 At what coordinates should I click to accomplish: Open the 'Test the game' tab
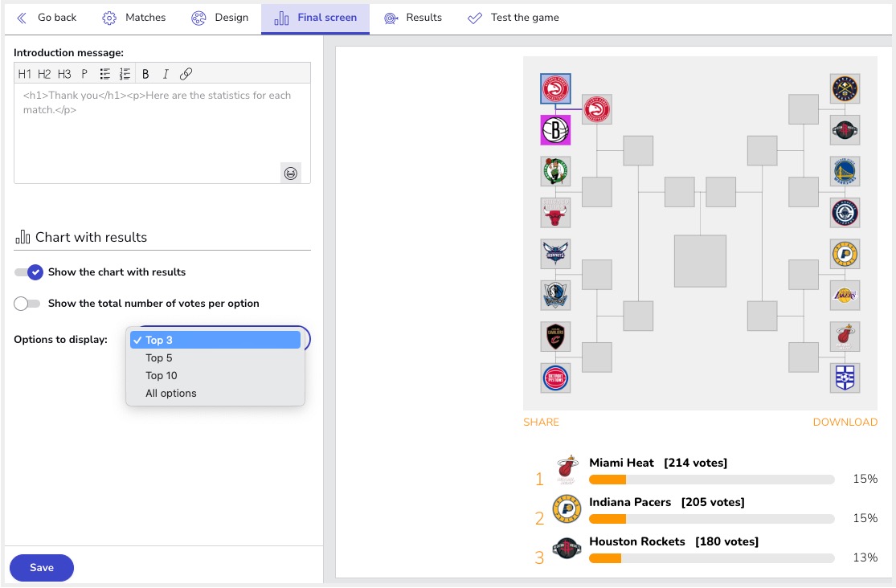513,18
